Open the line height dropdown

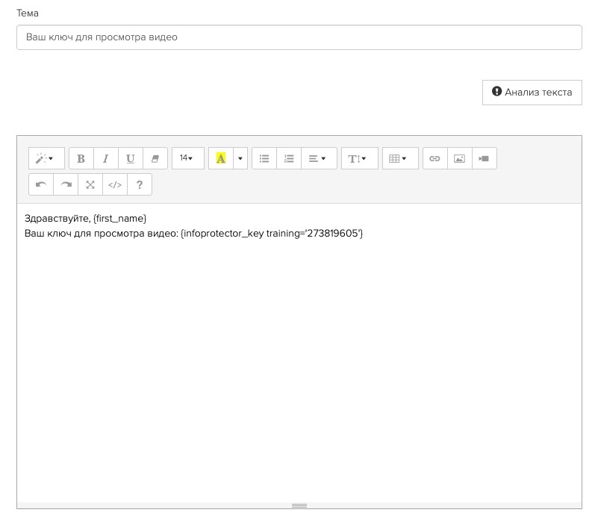coord(359,158)
